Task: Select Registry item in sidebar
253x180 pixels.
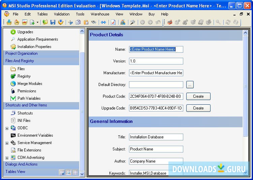Action: coord(24,76)
